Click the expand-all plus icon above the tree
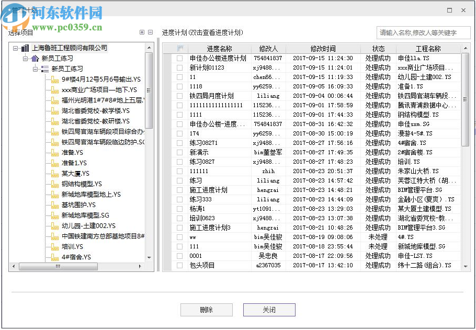The width and height of the screenshot is (476, 330). coord(142,32)
